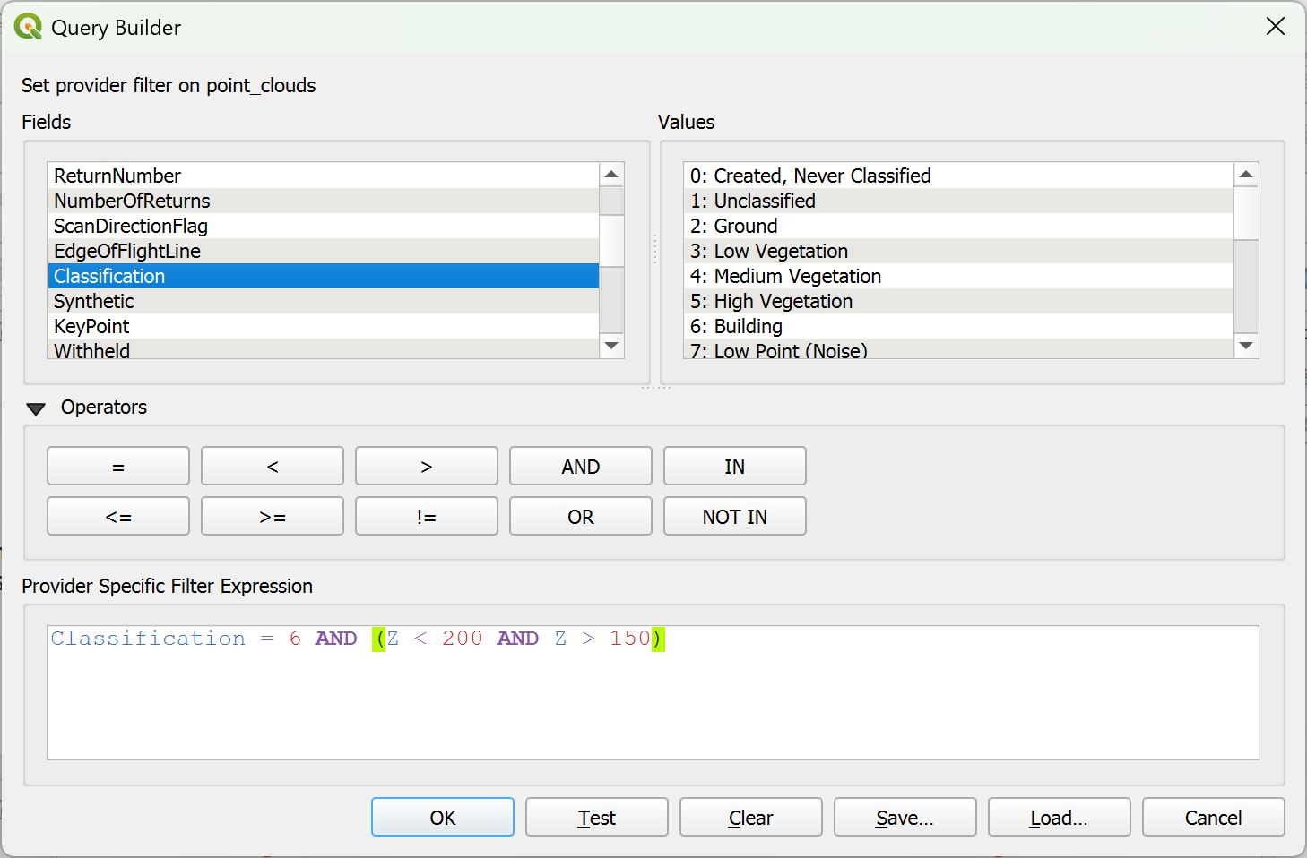Clear the filter expression
The image size is (1307, 858).
pos(750,818)
